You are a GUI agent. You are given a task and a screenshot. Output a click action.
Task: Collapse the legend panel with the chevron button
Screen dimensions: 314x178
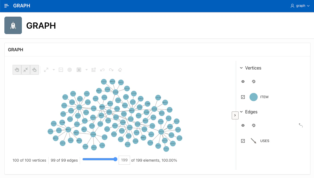click(x=235, y=115)
